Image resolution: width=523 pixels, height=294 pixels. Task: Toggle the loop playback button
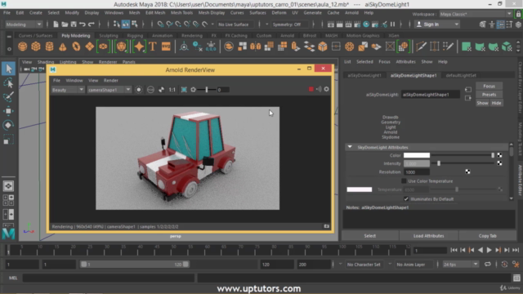pos(488,265)
